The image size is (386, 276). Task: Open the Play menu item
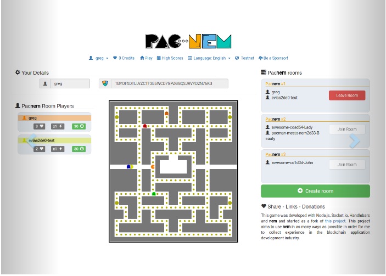click(x=146, y=58)
